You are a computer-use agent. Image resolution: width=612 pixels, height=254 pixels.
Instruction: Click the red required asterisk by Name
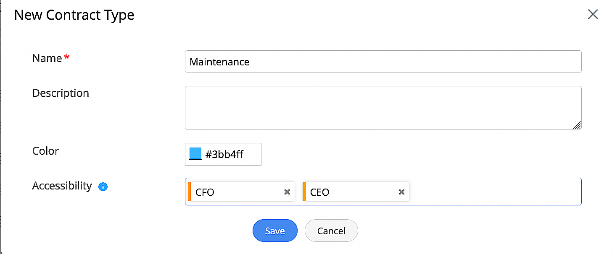(67, 58)
